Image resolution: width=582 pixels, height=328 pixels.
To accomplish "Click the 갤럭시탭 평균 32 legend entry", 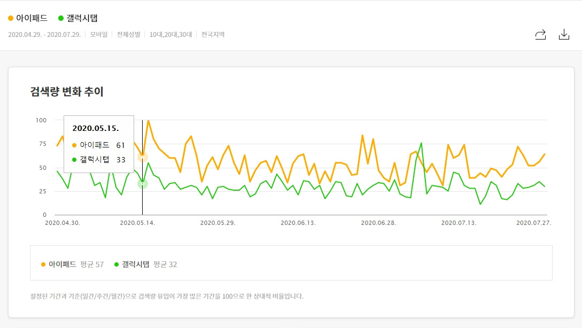I will tap(145, 264).
